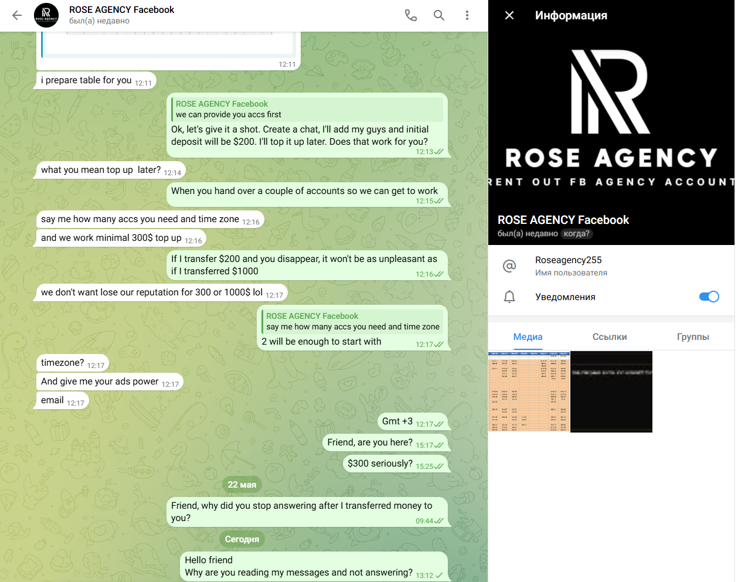Screen dimensions: 738x582
Task: Close the Информация panel
Action: [509, 15]
